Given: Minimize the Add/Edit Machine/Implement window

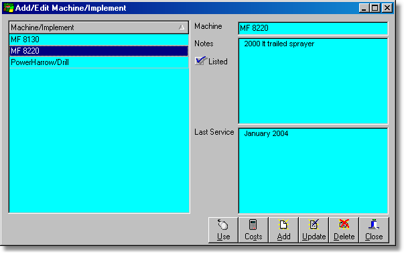Looking at the screenshot, I should point(364,8).
